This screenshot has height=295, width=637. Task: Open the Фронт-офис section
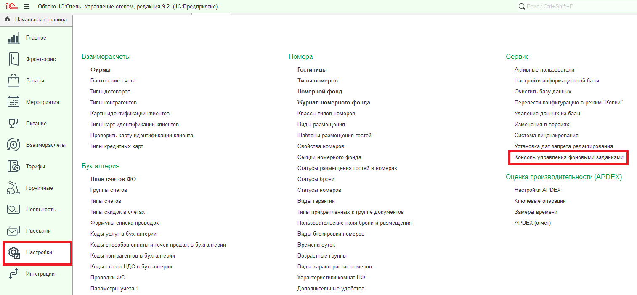coord(36,59)
